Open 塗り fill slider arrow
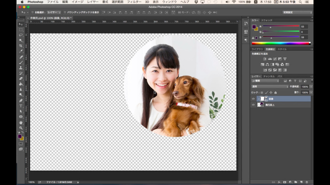This screenshot has width=330, height=185. (311, 93)
